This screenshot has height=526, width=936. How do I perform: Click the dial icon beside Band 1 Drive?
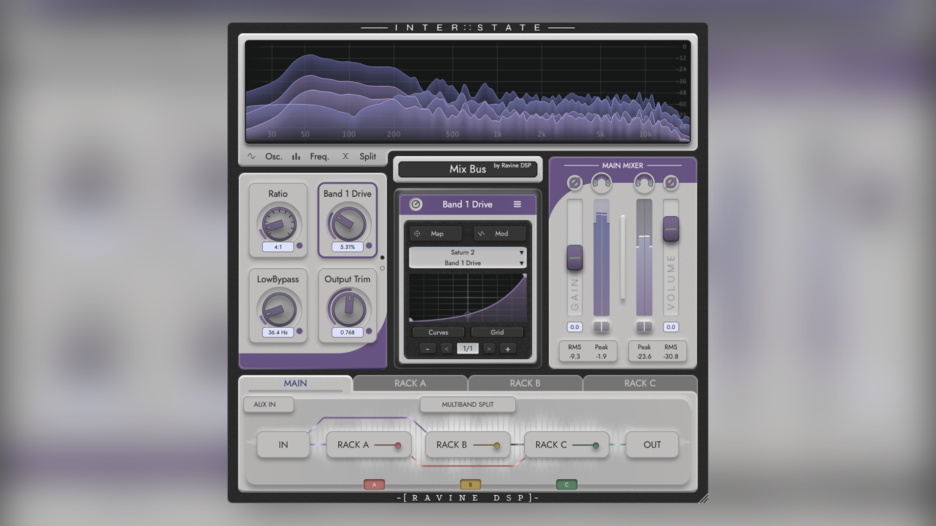(416, 205)
